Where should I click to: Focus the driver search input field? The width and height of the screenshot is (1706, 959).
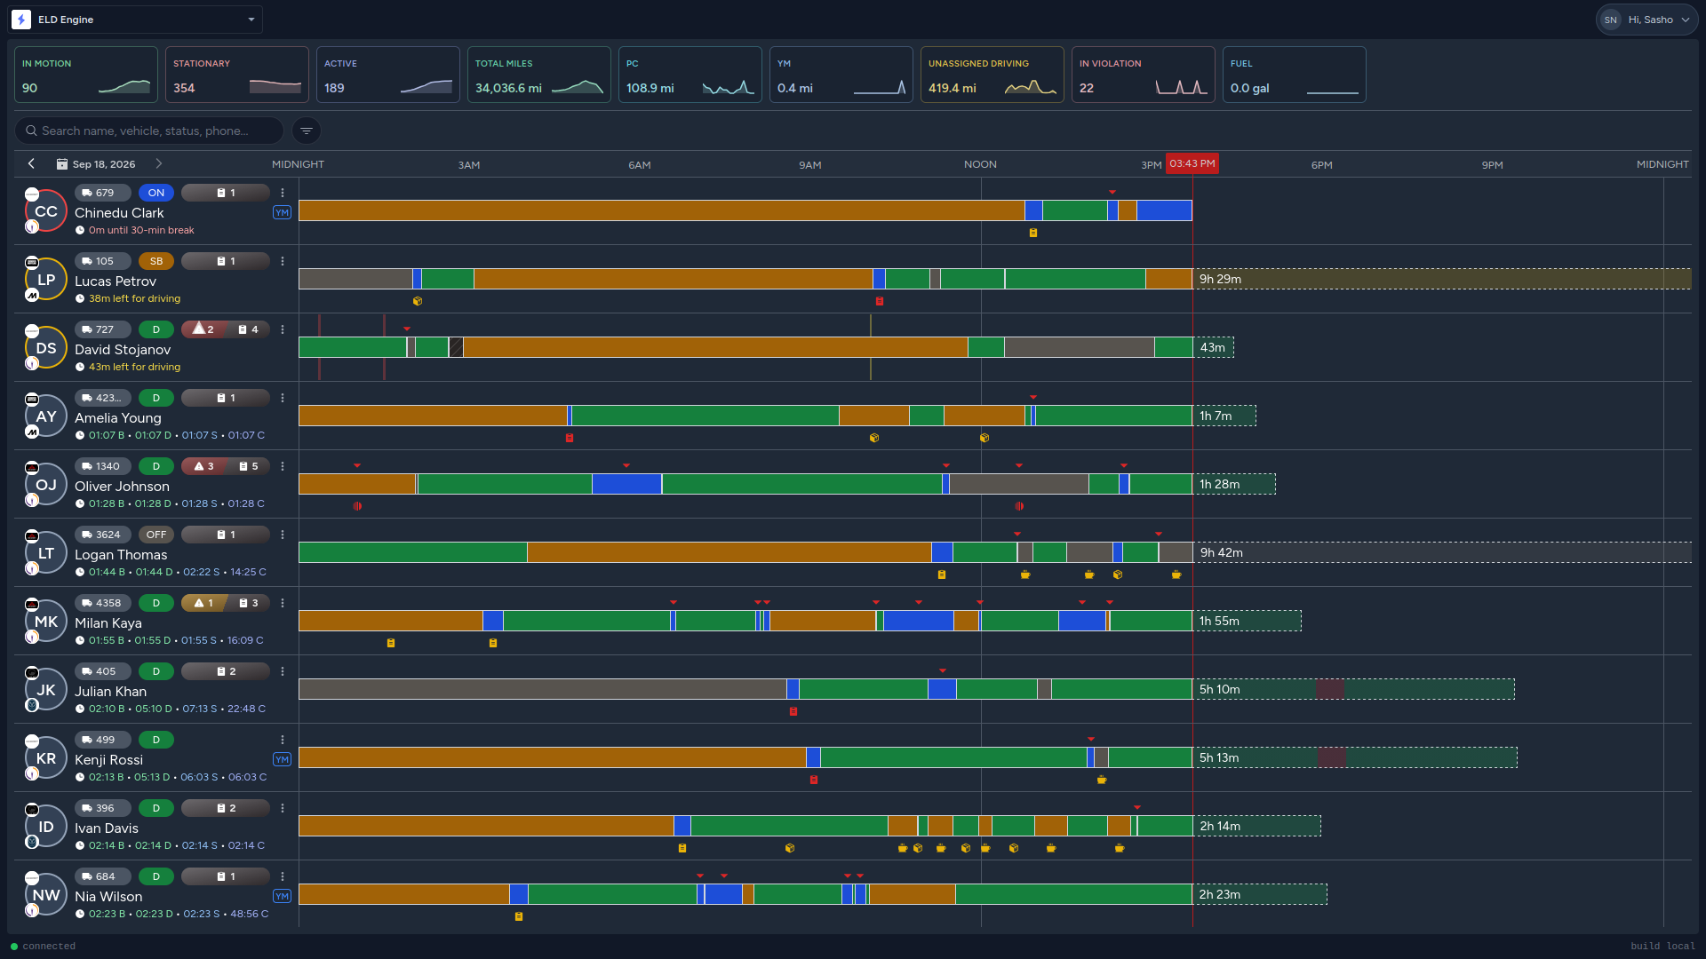149,131
